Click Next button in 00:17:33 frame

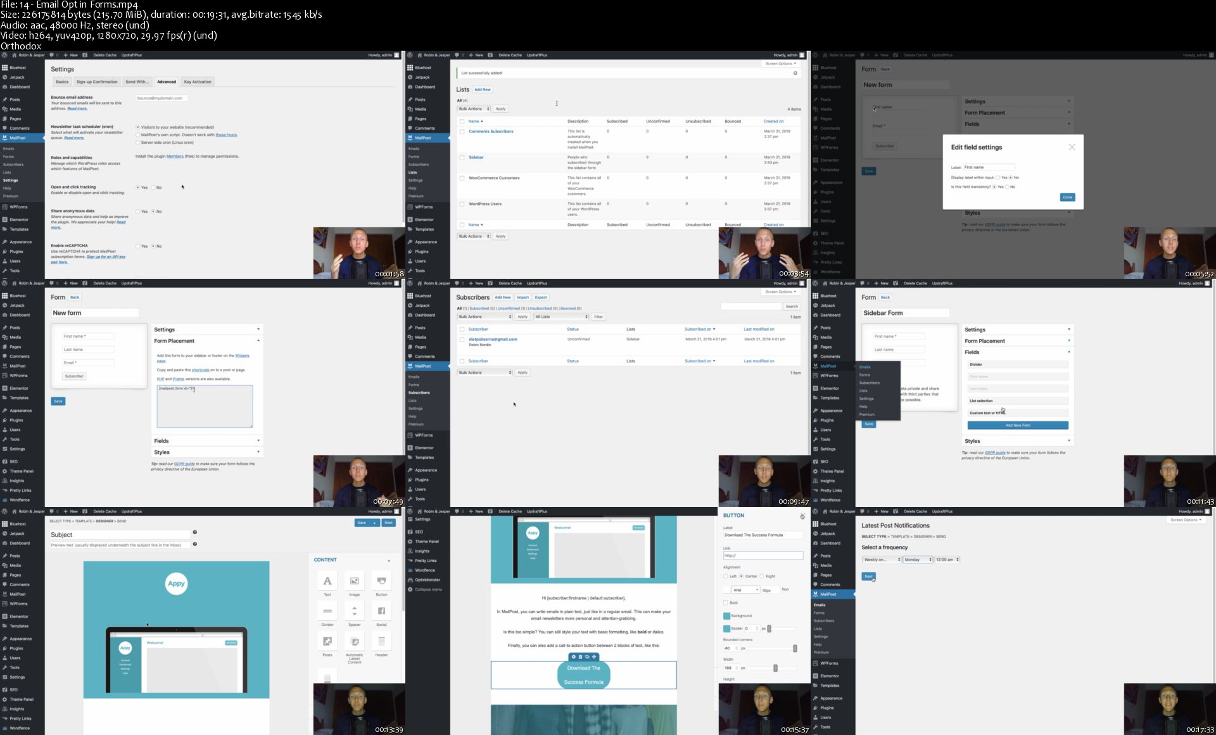868,576
